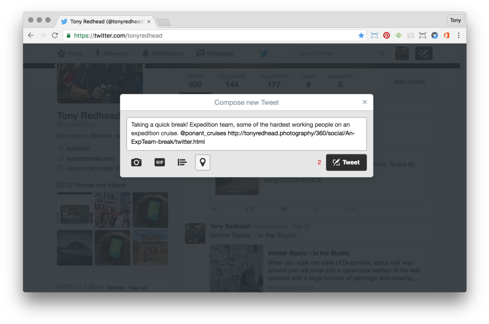489x324 pixels.
Task: Open the Tweets count tab showing 606
Action: tap(195, 81)
